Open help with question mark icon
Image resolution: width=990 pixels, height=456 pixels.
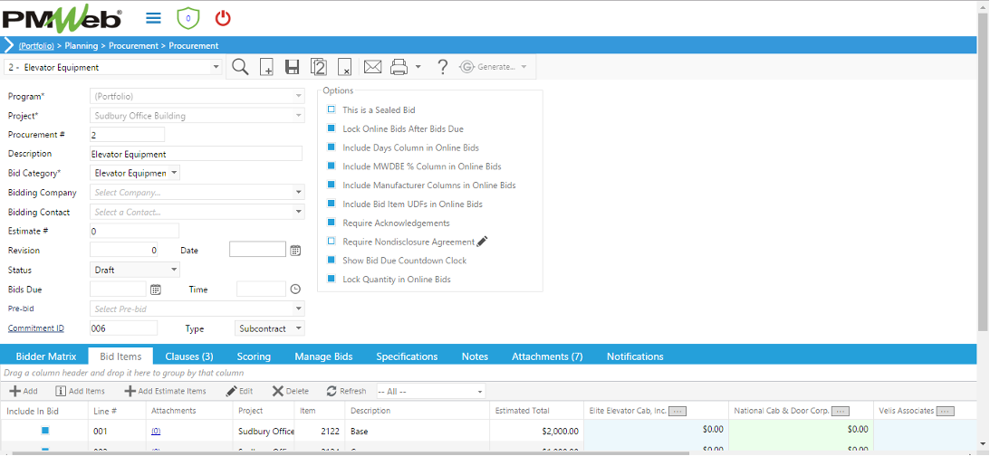click(443, 67)
